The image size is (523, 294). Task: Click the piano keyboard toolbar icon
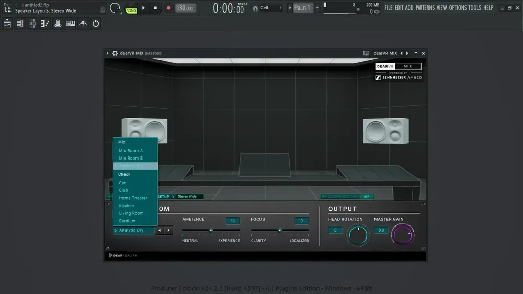[x=71, y=24]
